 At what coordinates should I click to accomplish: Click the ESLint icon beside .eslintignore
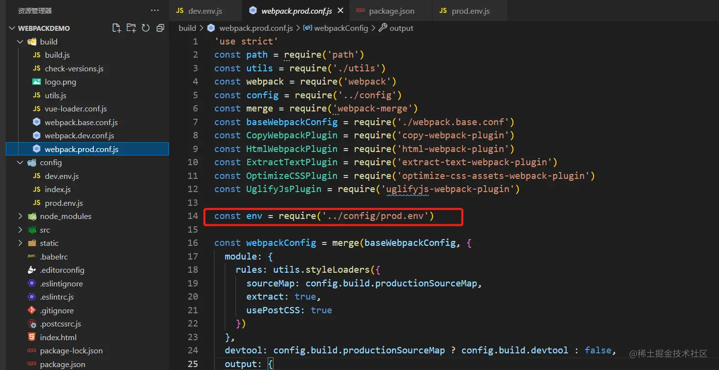coord(32,283)
